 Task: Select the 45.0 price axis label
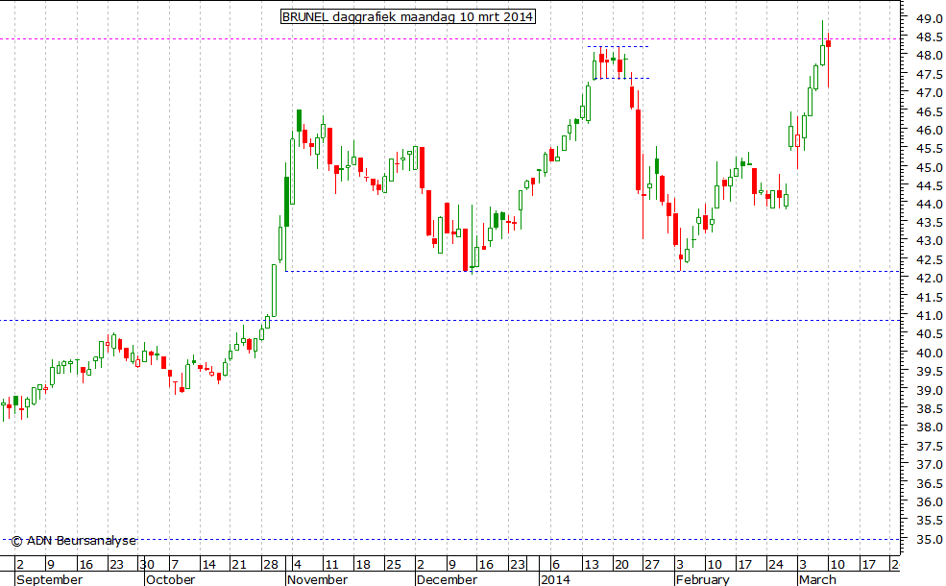(x=929, y=167)
